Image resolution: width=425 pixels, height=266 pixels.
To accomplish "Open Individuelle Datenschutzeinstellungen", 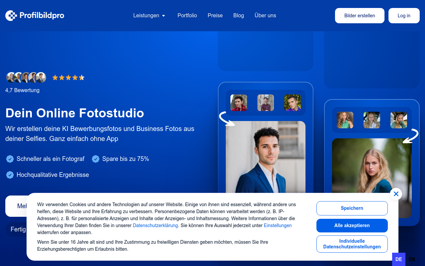I will click(352, 244).
